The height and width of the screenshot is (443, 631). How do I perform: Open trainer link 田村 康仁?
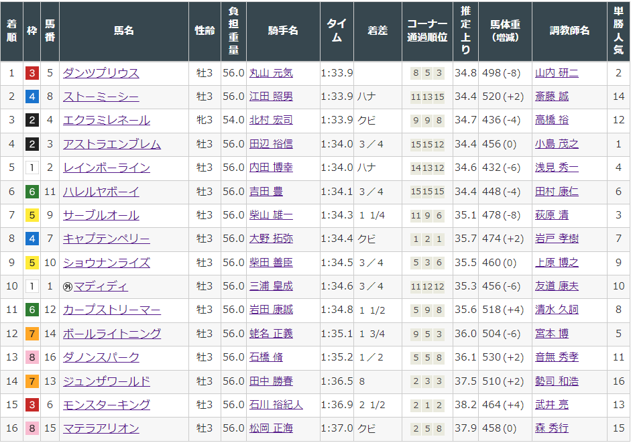(557, 192)
